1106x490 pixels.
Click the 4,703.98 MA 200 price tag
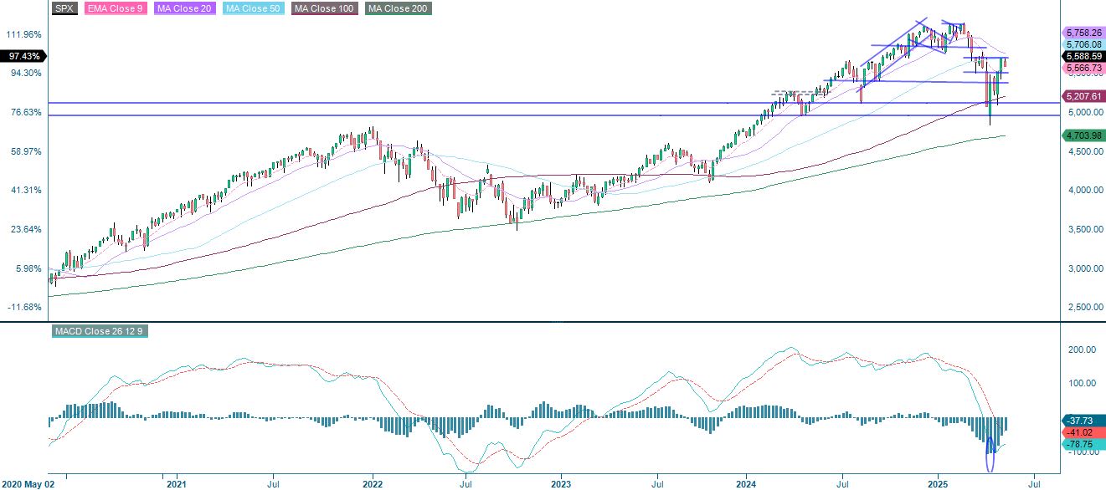pyautogui.click(x=1083, y=135)
